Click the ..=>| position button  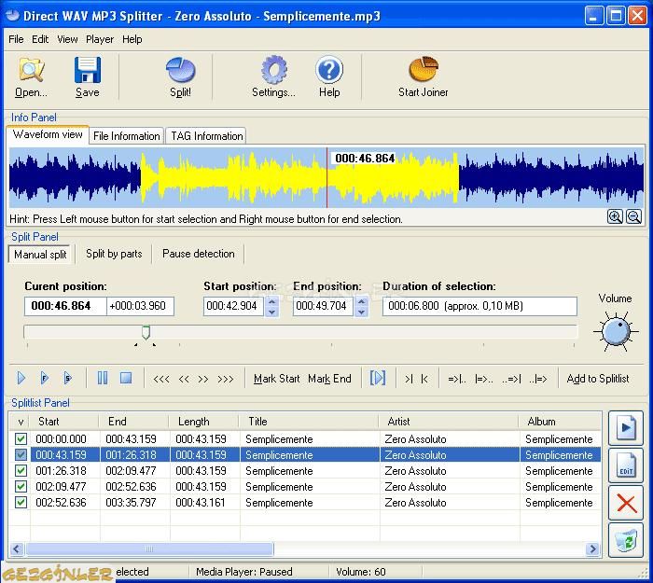click(x=511, y=379)
